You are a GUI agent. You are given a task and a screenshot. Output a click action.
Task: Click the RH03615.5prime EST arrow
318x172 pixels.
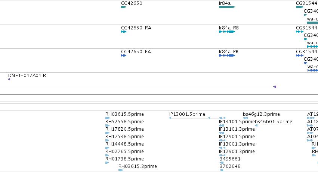[108, 118]
